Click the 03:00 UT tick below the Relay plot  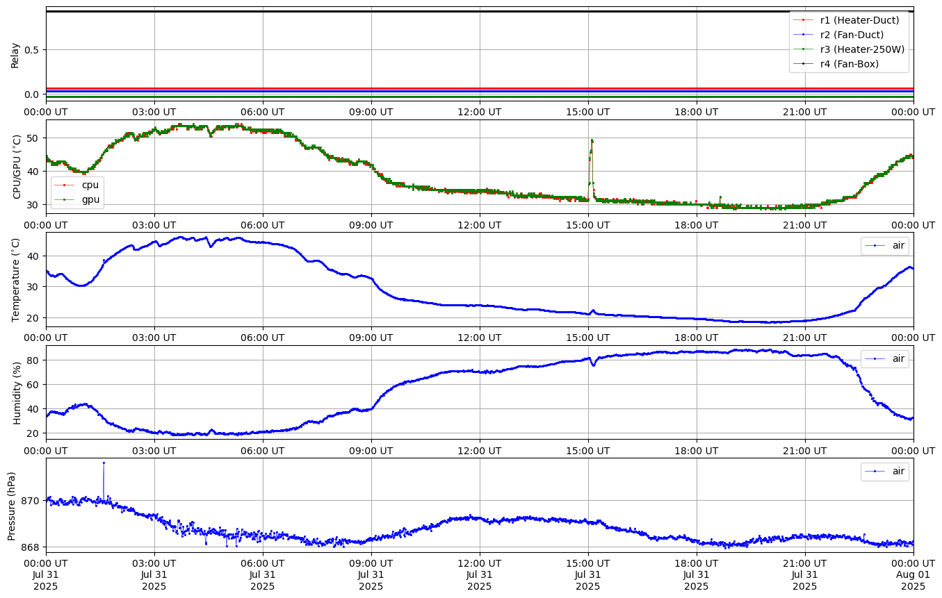click(154, 111)
